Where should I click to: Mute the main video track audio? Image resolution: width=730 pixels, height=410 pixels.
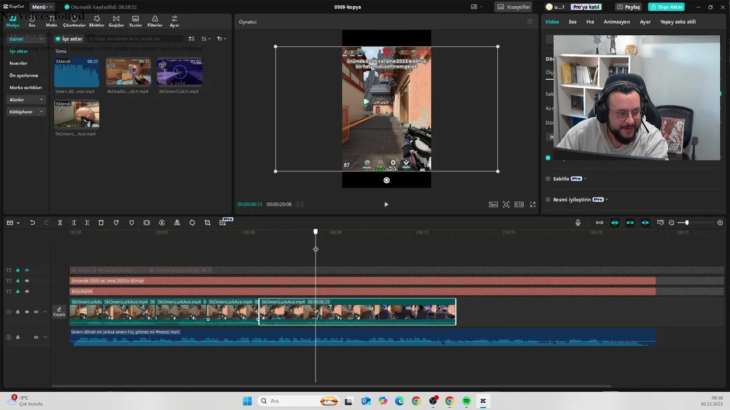point(36,312)
